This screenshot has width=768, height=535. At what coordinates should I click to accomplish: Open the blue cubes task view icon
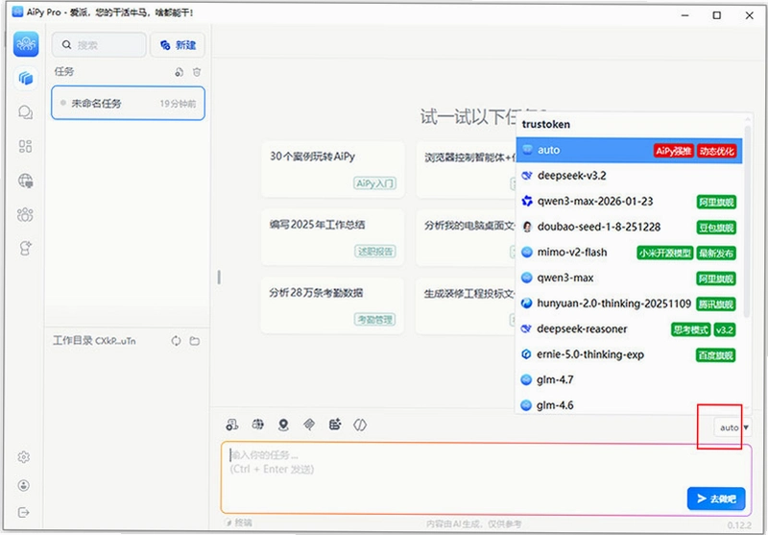(26, 78)
